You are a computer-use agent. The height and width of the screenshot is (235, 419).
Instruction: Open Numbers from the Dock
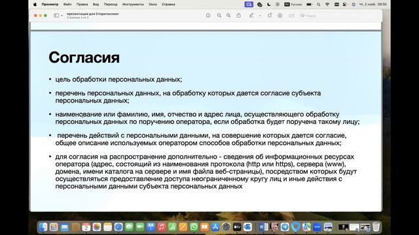click(x=172, y=227)
